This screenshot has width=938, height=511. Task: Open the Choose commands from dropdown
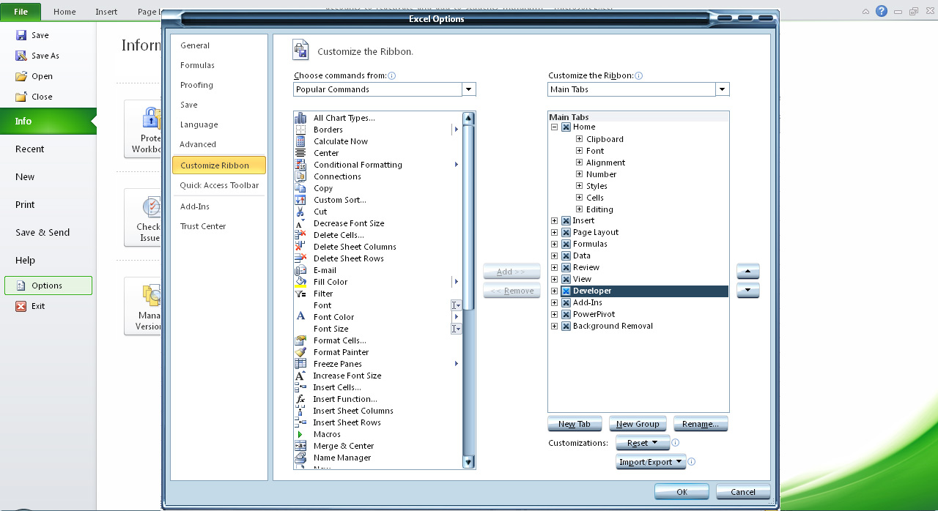pos(469,89)
